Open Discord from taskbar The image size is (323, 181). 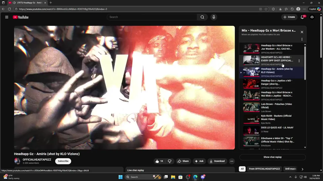[203, 177]
